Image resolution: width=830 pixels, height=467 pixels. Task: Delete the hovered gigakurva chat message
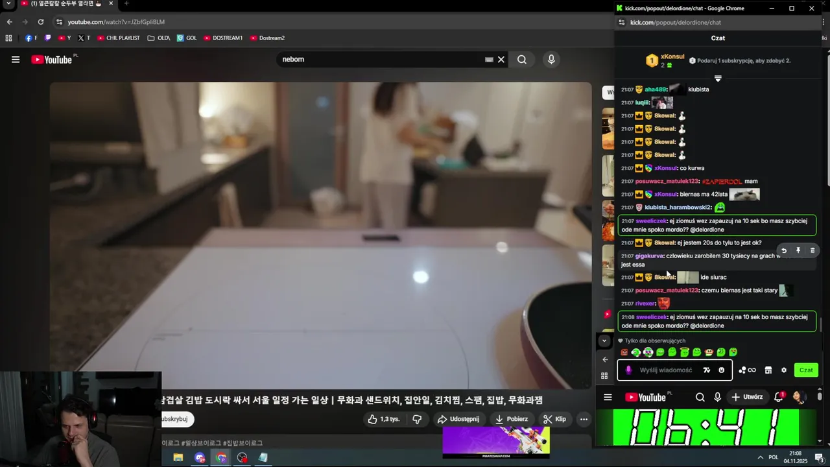[812, 250]
